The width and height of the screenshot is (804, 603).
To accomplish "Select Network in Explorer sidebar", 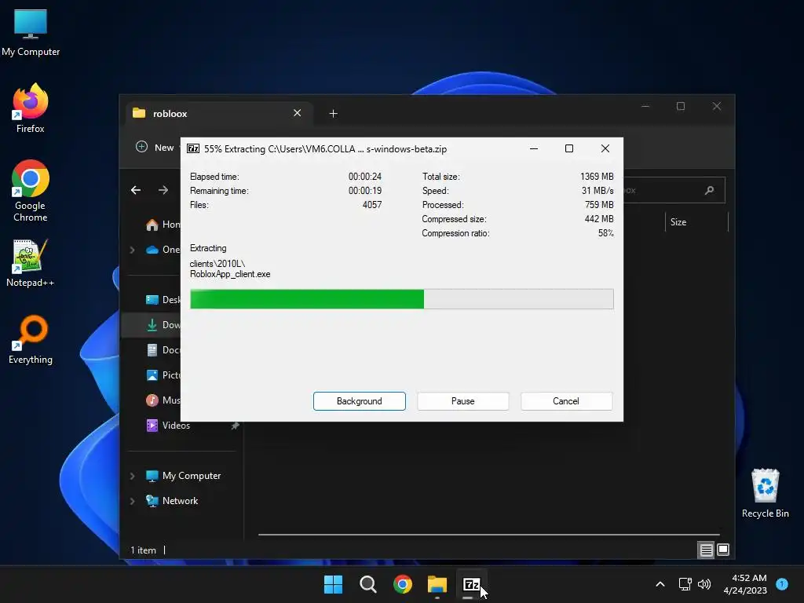I will 172,501.
